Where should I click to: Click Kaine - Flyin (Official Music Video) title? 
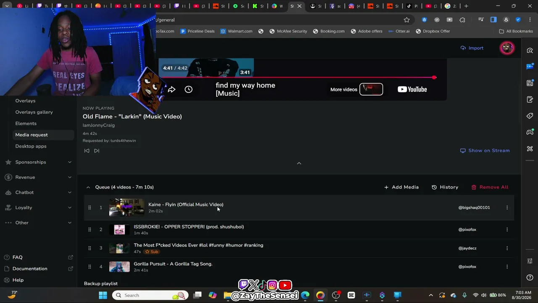(186, 205)
